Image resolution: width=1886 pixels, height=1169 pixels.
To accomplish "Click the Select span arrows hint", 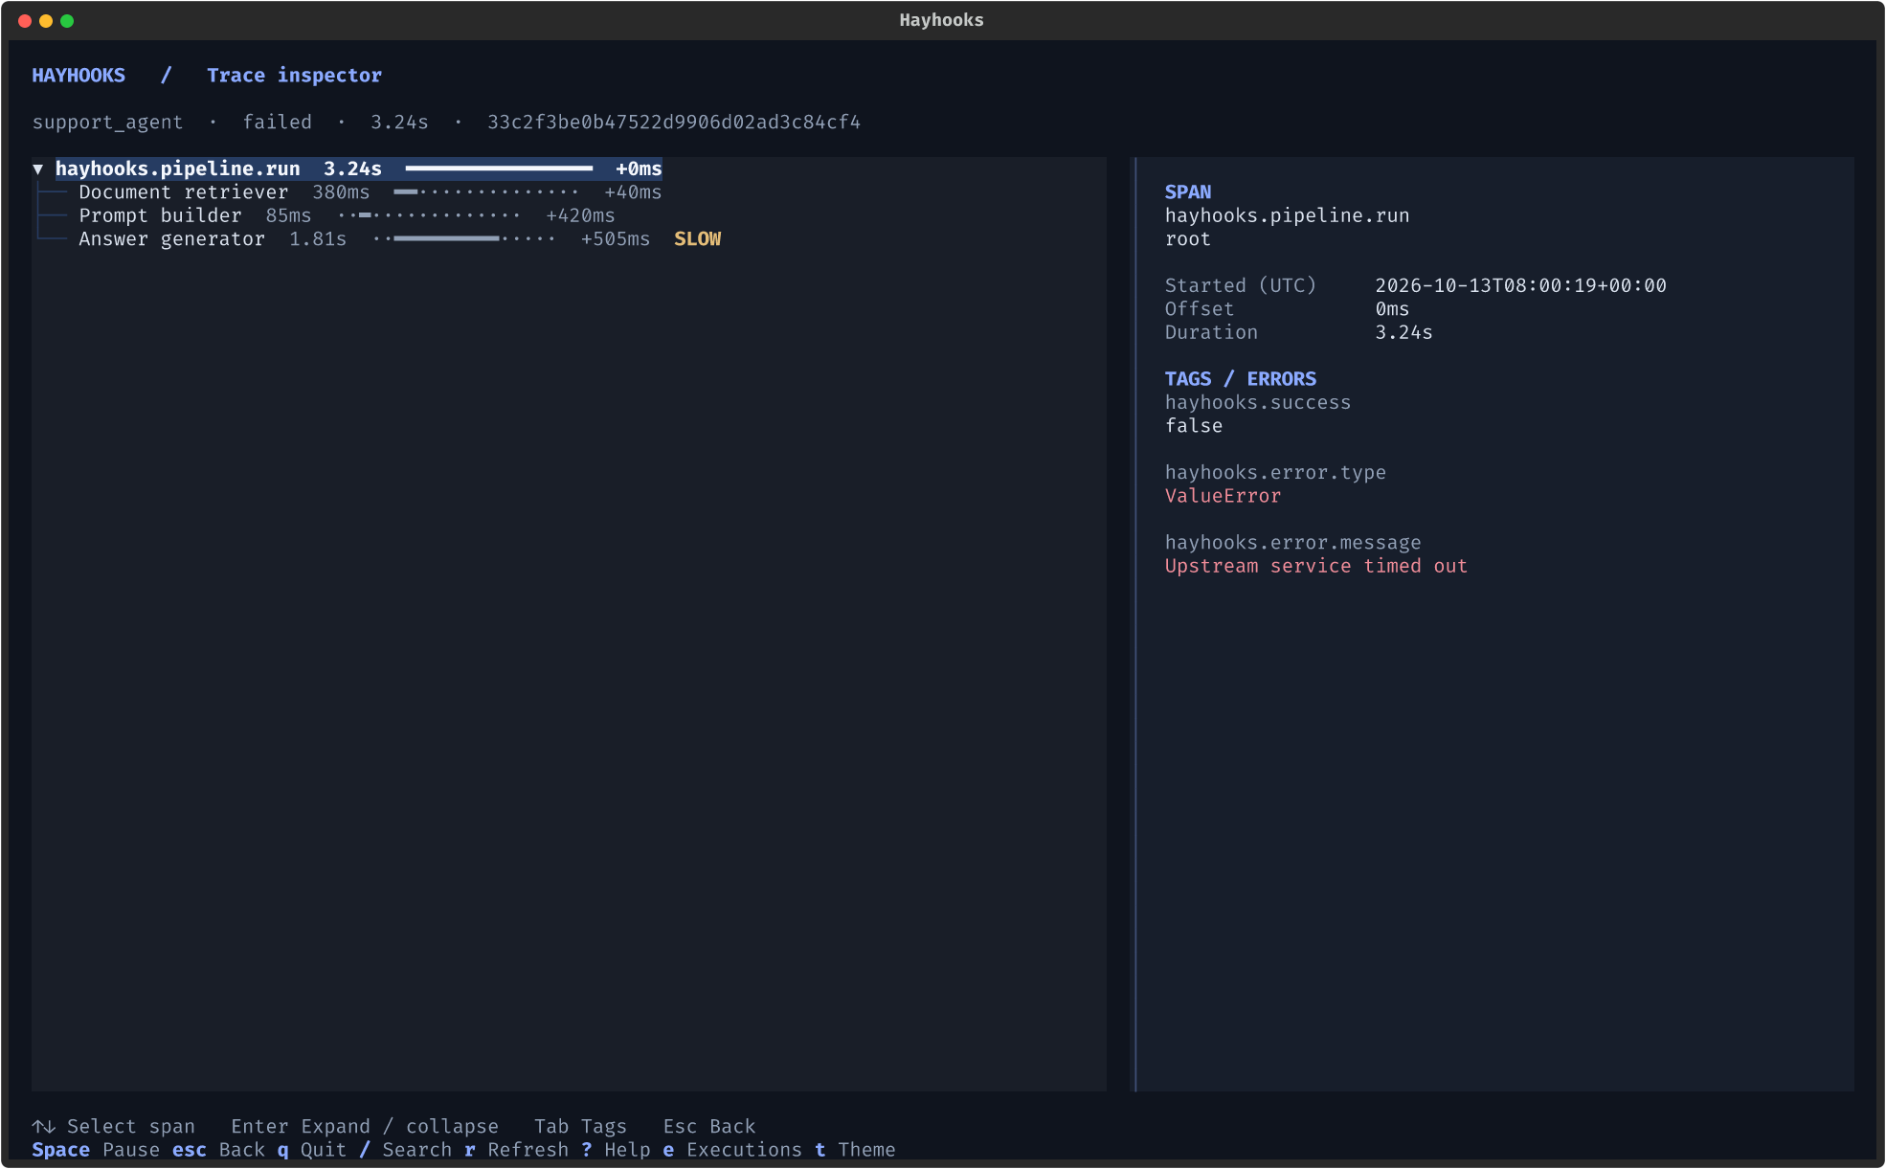I will point(113,1127).
